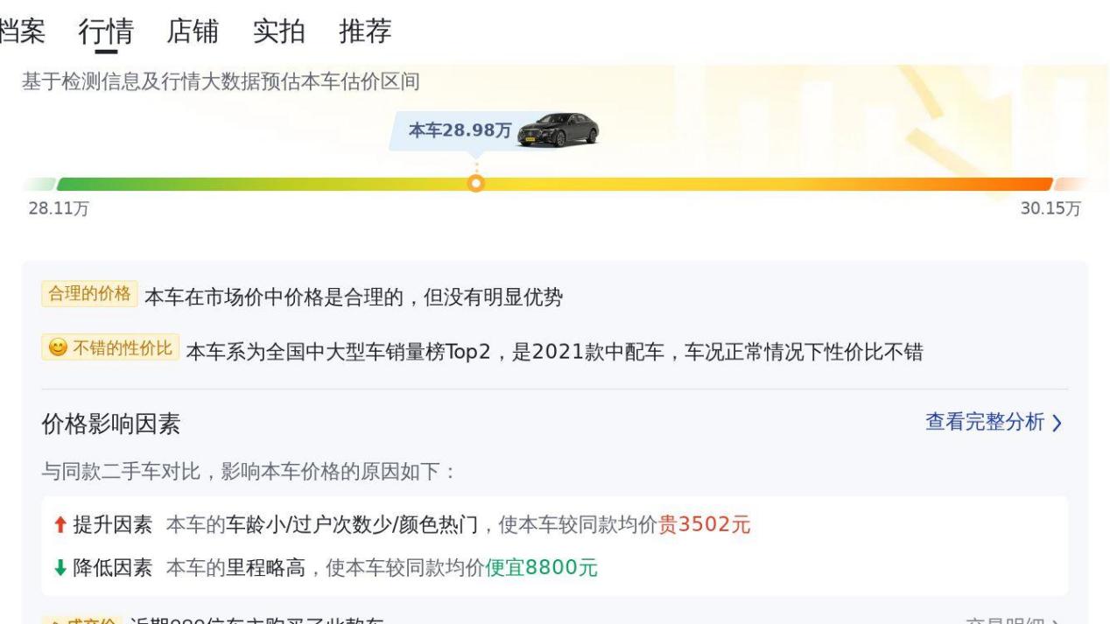Click the 价格影响因素 heading
The image size is (1110, 624).
(111, 424)
